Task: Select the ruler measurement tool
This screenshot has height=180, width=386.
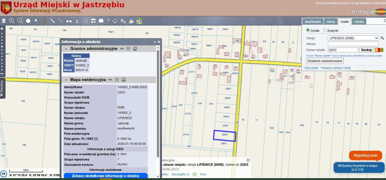Action: click(x=52, y=21)
